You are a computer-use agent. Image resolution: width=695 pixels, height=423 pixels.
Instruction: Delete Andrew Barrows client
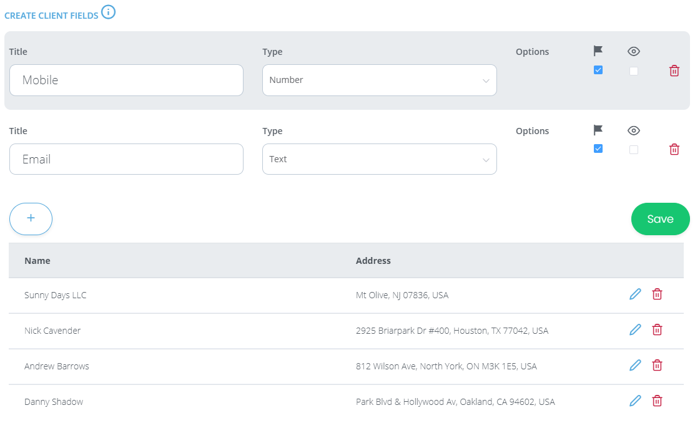658,365
